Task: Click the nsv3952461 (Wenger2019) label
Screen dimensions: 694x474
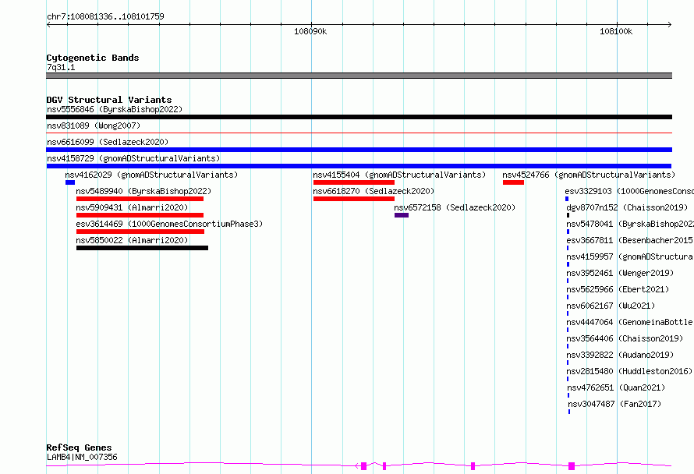Action: (620, 273)
